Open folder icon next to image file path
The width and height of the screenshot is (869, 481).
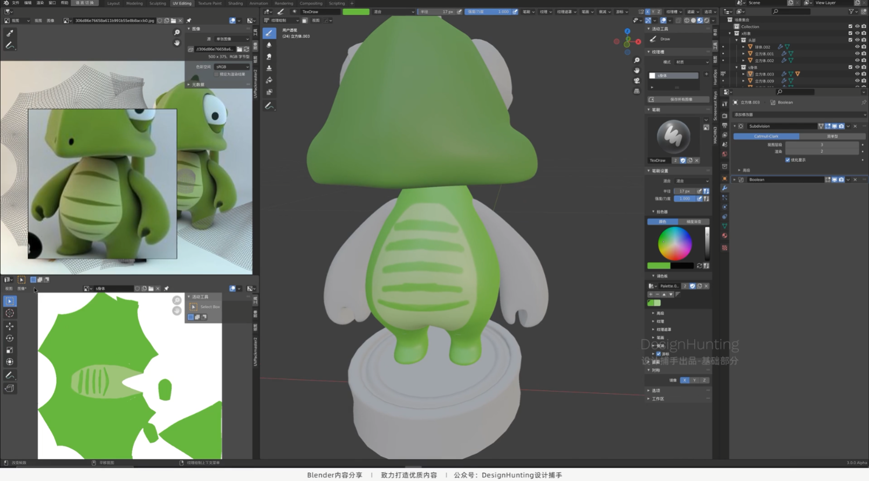240,49
